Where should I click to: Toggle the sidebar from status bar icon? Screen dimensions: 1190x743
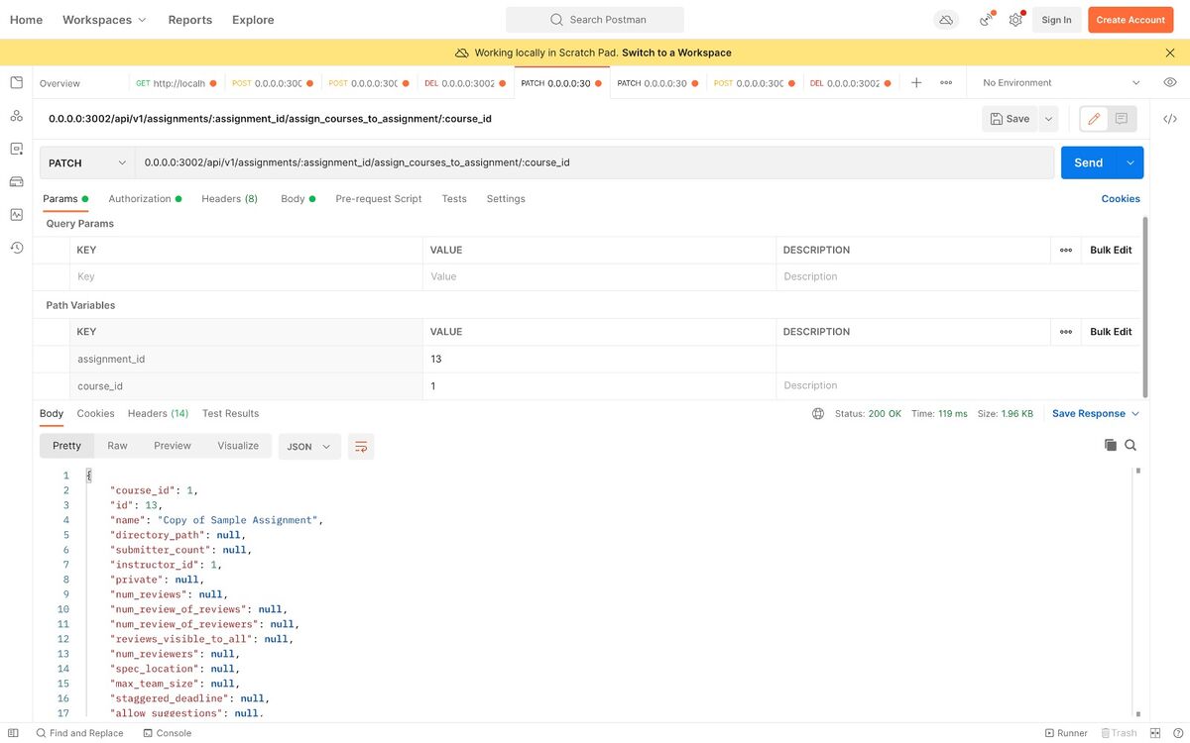click(x=13, y=733)
